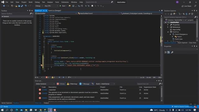Open the Extensions menu
The image size is (199, 112).
coord(65,2)
